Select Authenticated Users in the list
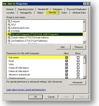This screenshot has height=106, width=99. [45, 28]
